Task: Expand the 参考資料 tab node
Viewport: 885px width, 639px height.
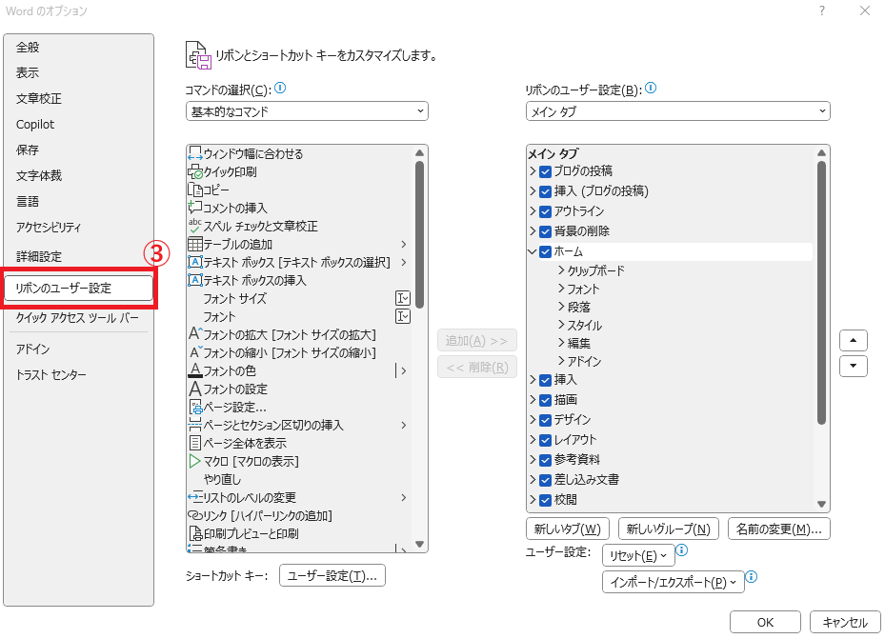Action: point(533,460)
